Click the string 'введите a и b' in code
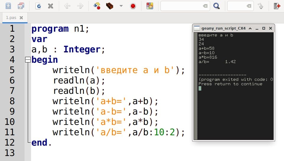 point(135,70)
